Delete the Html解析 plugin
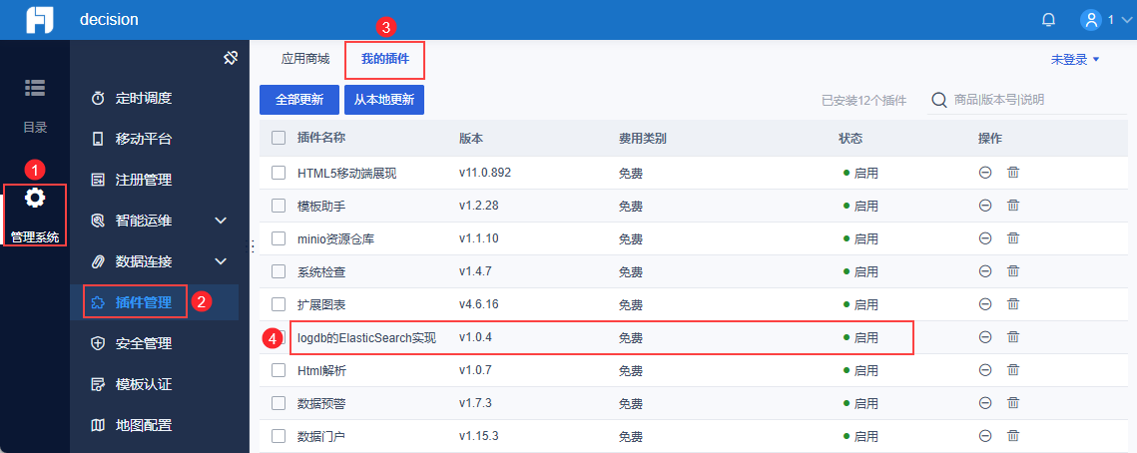 click(x=1013, y=370)
